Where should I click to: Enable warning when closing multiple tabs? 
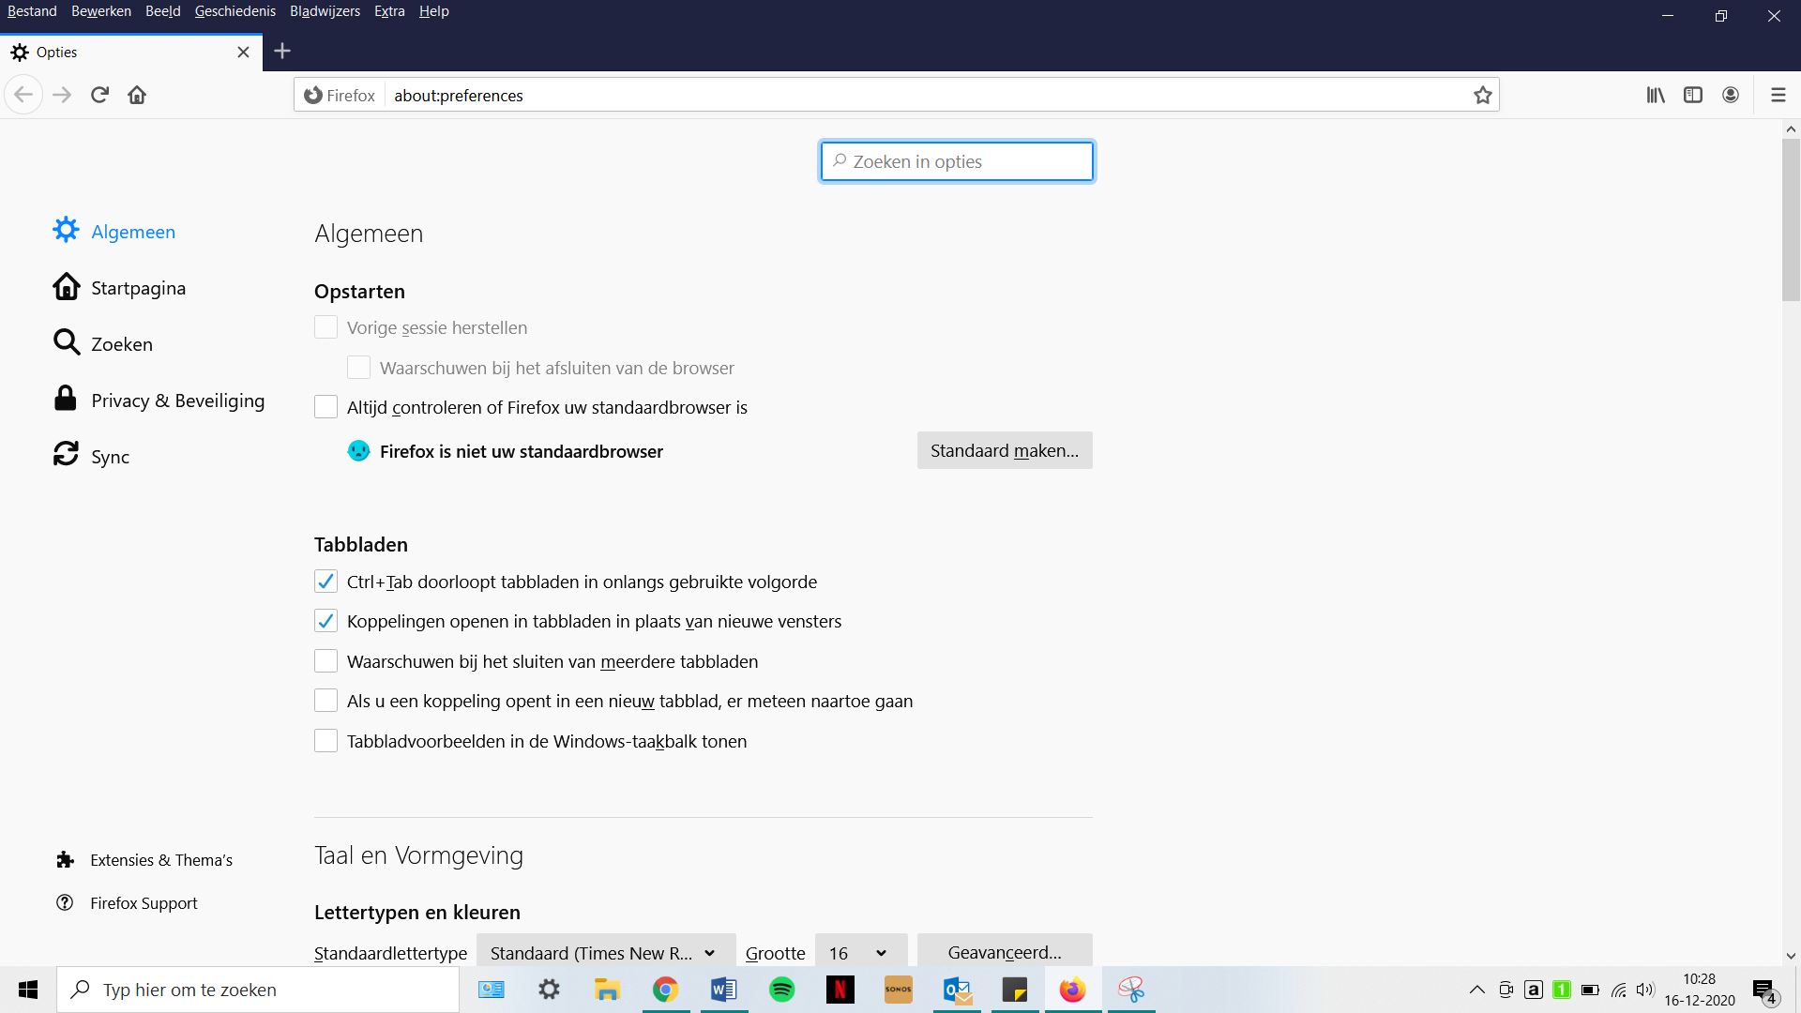pos(325,661)
